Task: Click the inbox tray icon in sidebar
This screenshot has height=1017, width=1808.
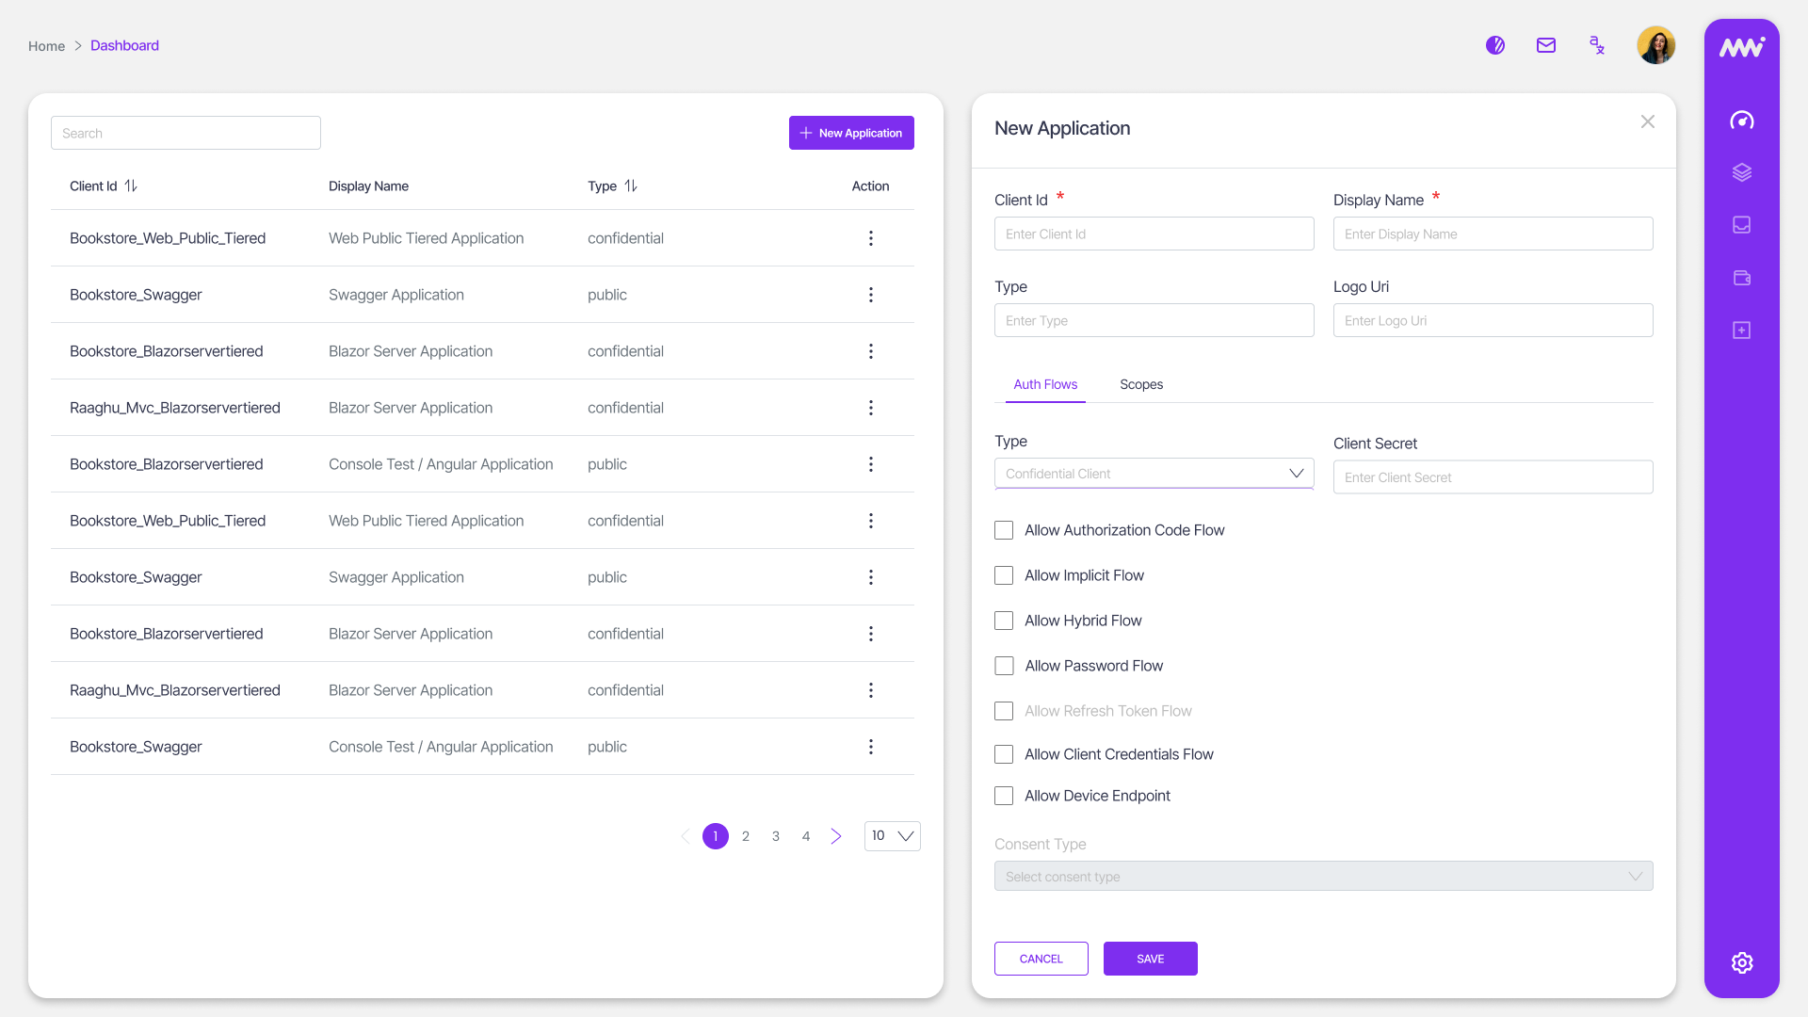Action: point(1741,225)
